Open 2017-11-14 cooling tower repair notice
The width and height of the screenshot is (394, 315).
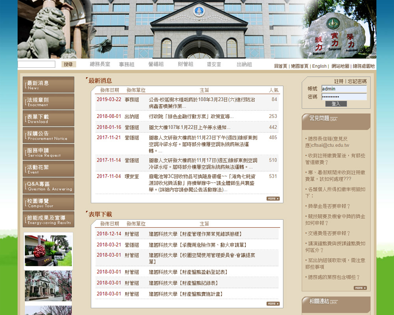click(x=203, y=163)
